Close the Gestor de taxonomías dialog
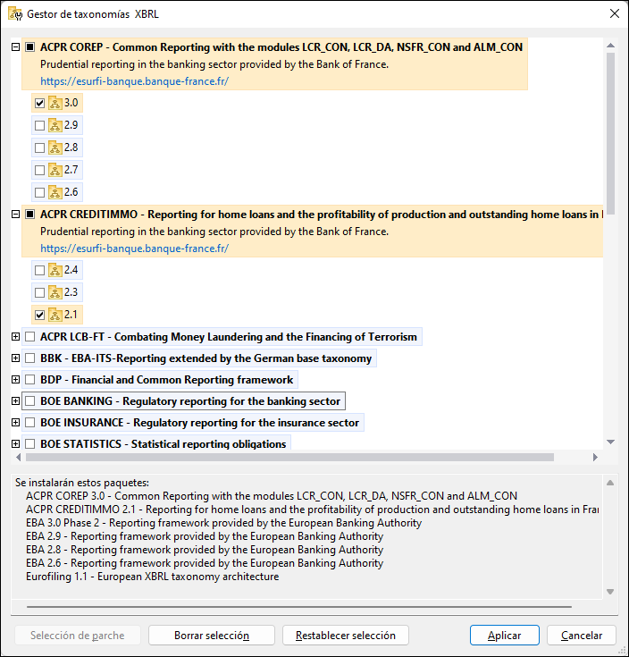Image resolution: width=629 pixels, height=657 pixels. coord(615,13)
